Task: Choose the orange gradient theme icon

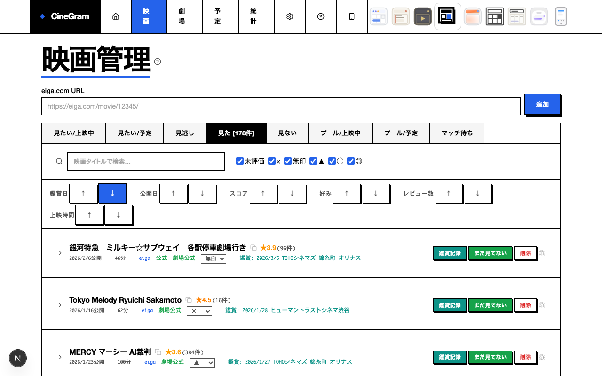Action: point(472,16)
